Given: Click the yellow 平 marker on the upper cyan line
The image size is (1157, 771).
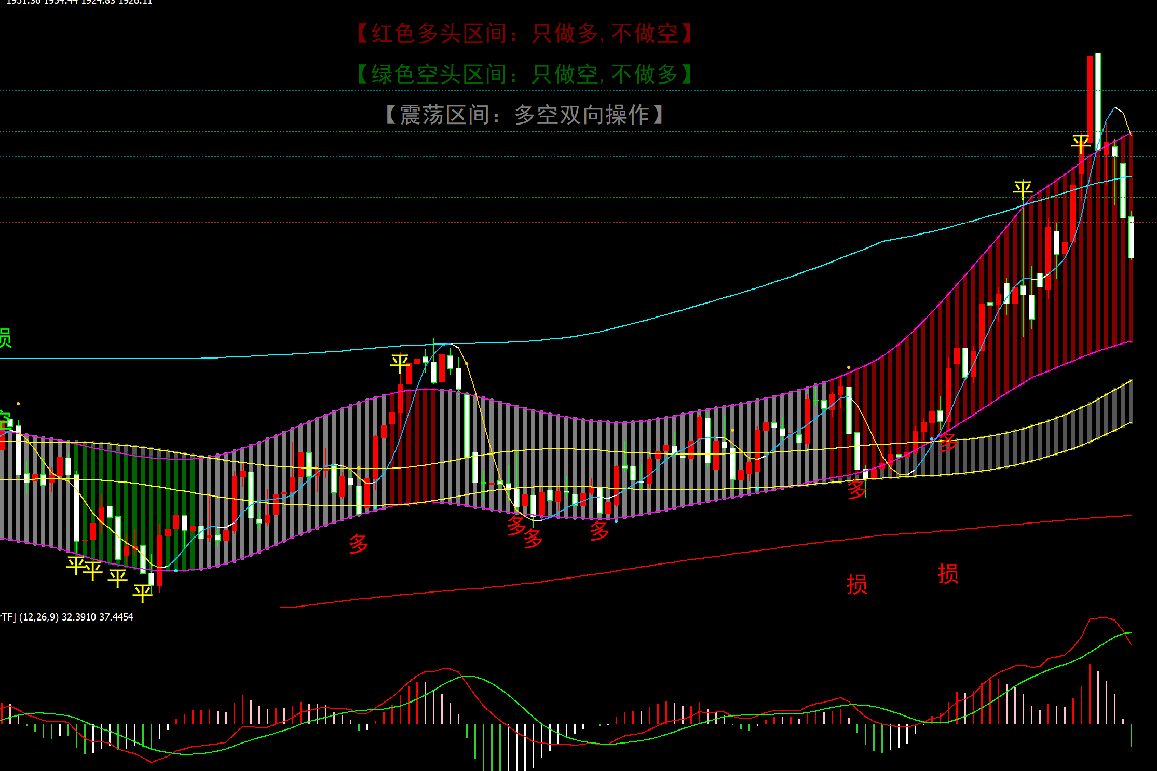Looking at the screenshot, I should click(1023, 190).
